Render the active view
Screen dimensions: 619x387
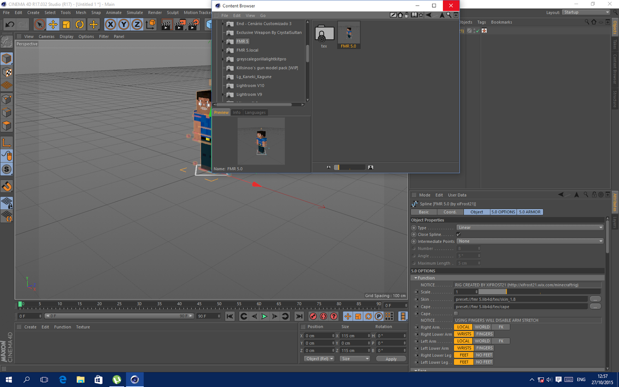click(x=167, y=25)
